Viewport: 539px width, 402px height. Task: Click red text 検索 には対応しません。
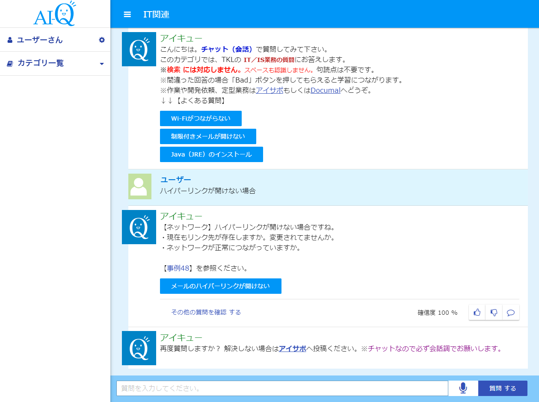205,70
